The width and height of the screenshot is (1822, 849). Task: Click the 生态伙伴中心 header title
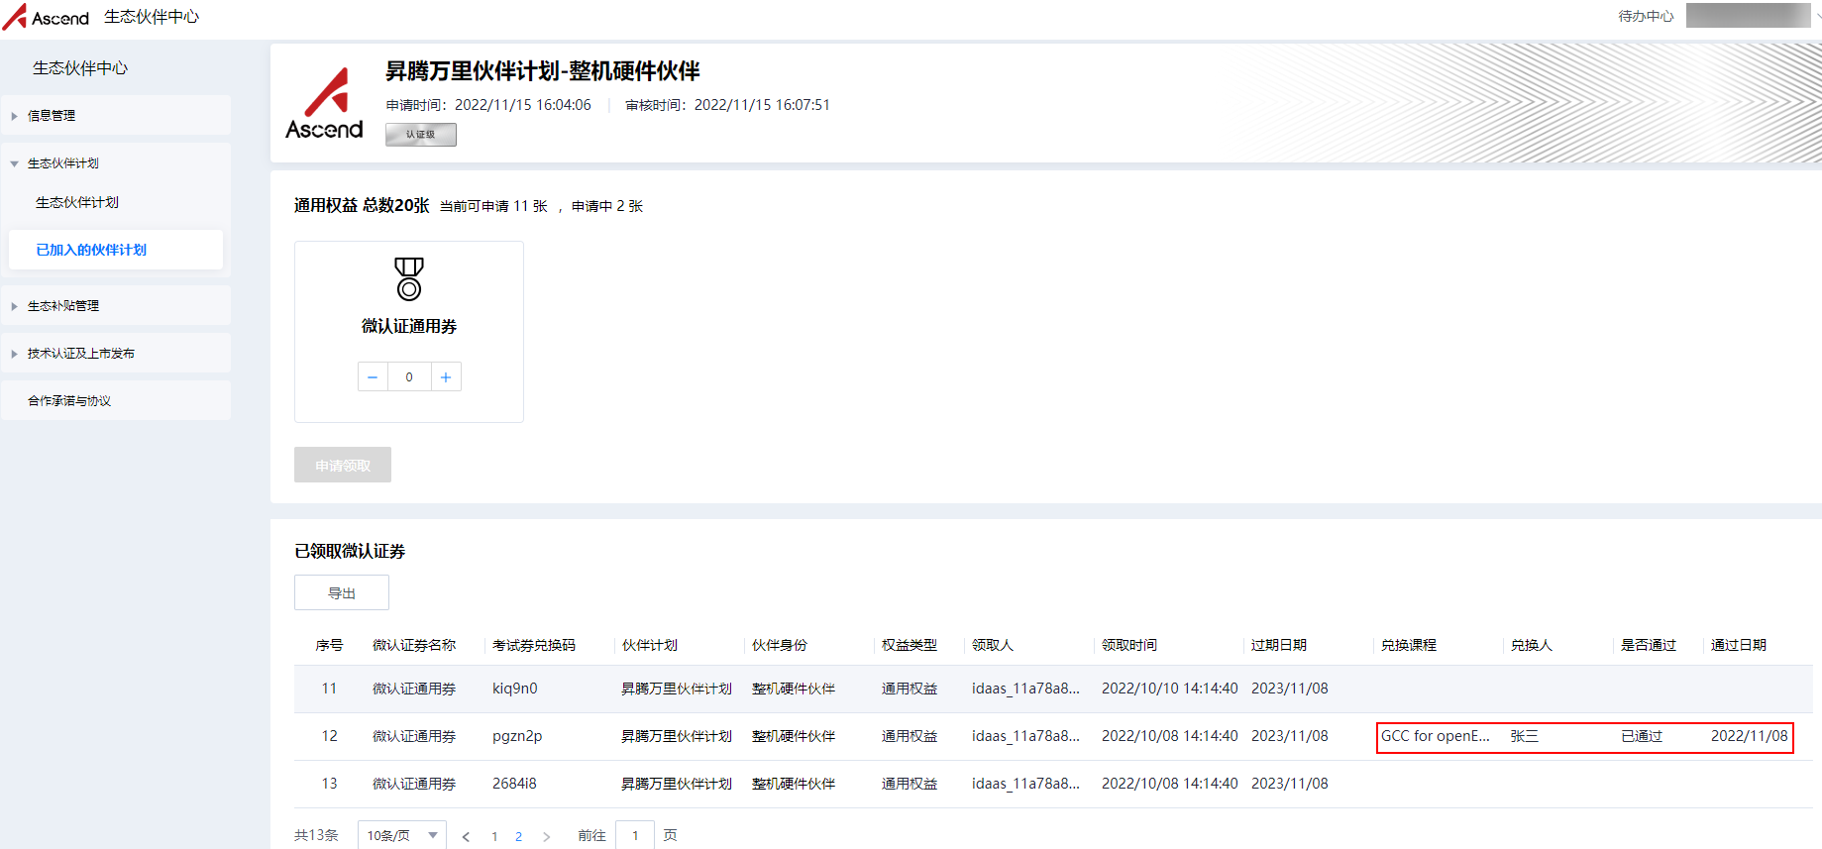(152, 17)
